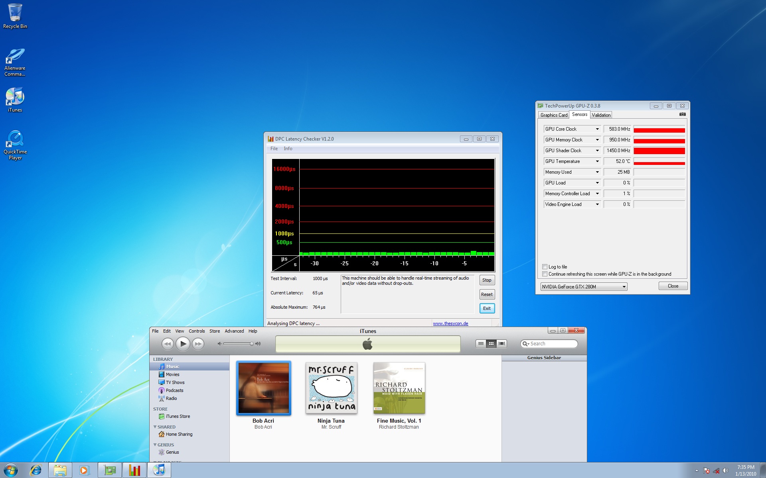Select TV Shows in iTunes sidebar
This screenshot has height=478, width=766.
point(190,382)
